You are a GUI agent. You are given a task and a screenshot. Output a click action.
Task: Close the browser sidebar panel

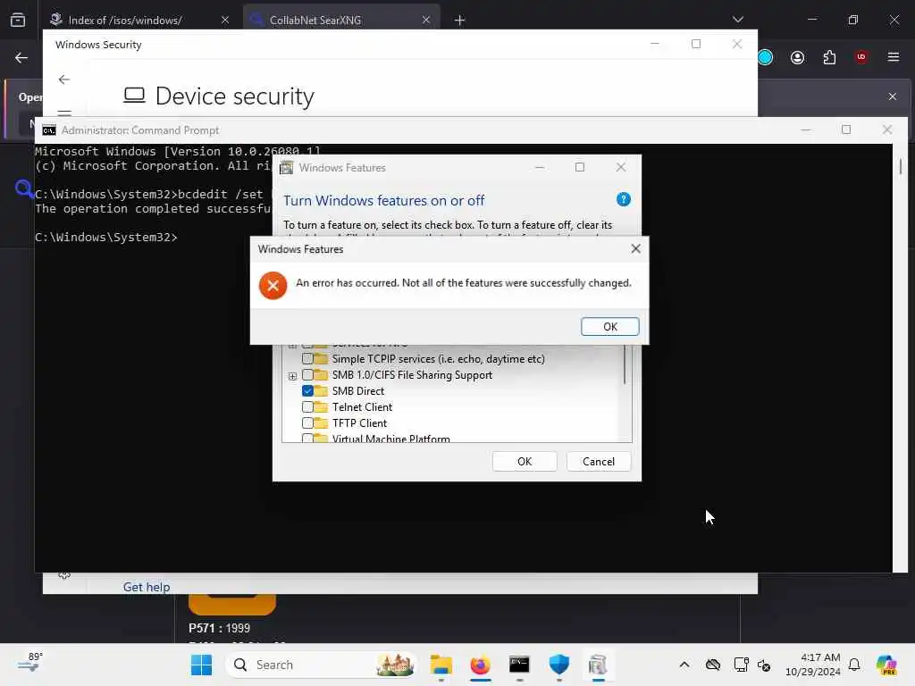(x=893, y=96)
